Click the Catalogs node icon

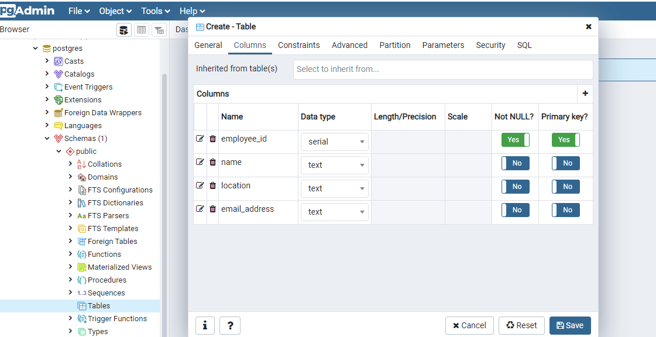coord(59,74)
